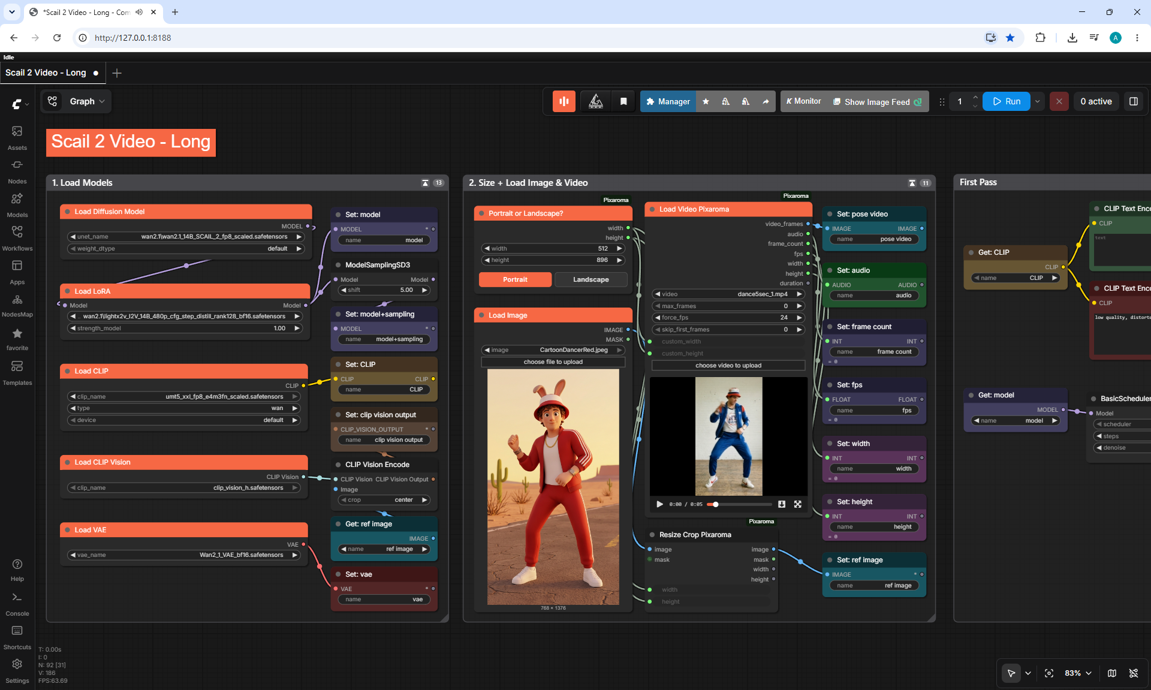This screenshot has width=1151, height=690.
Task: Play the pose video preview
Action: (x=659, y=504)
